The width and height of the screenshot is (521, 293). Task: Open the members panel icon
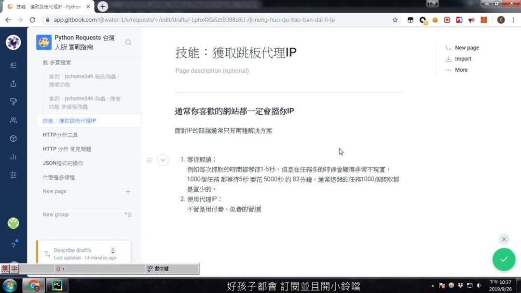click(x=13, y=120)
